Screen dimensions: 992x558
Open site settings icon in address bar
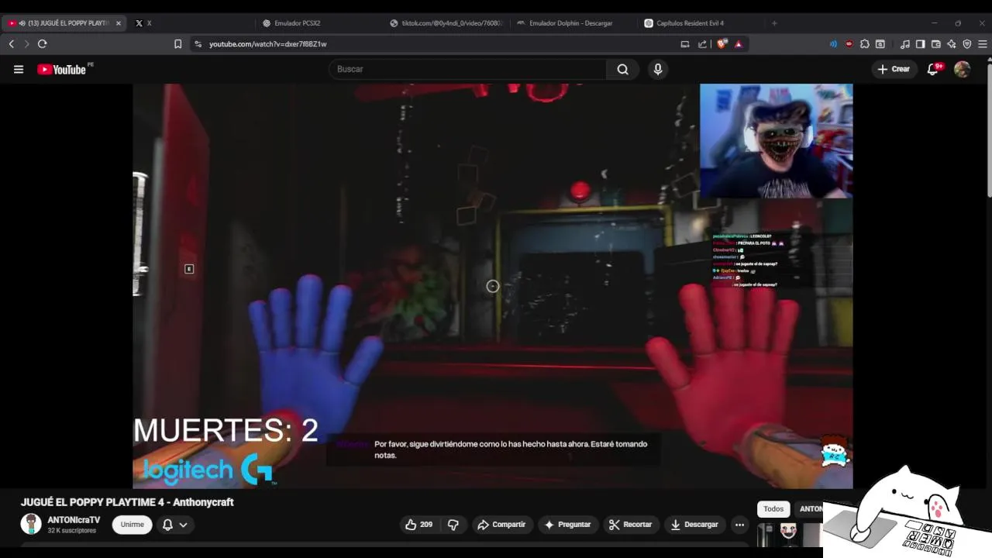click(198, 44)
